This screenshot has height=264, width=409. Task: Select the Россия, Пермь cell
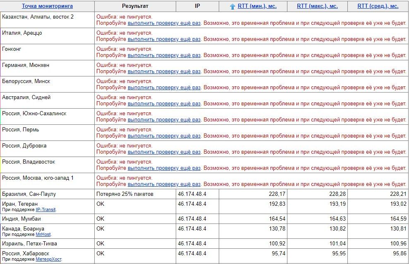pos(47,133)
